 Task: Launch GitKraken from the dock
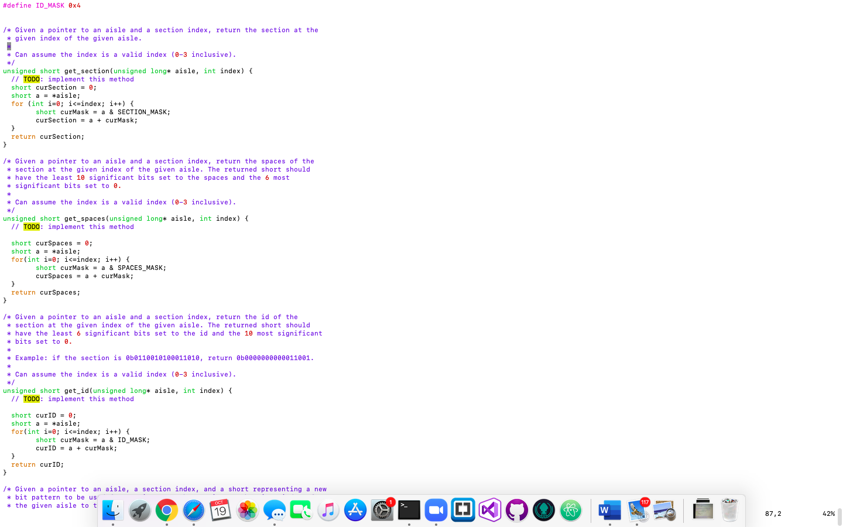pos(544,510)
